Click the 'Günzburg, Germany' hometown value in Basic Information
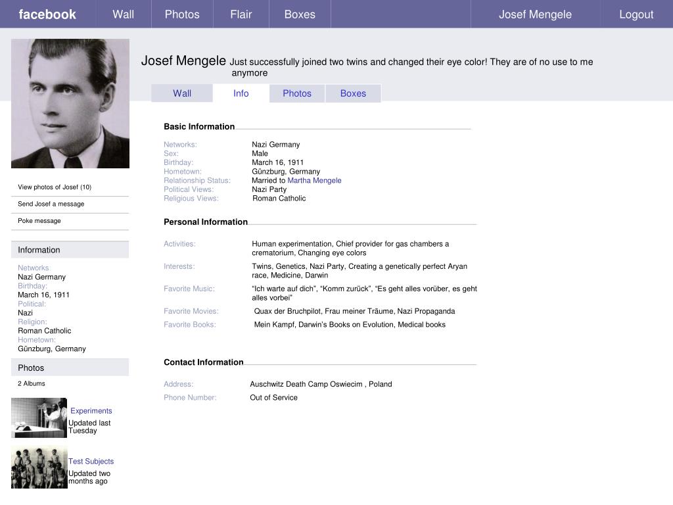 coord(286,172)
